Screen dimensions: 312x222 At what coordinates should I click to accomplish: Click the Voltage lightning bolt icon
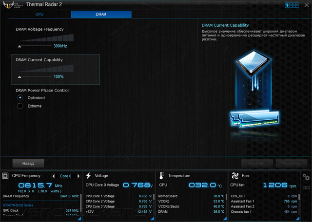88,176
